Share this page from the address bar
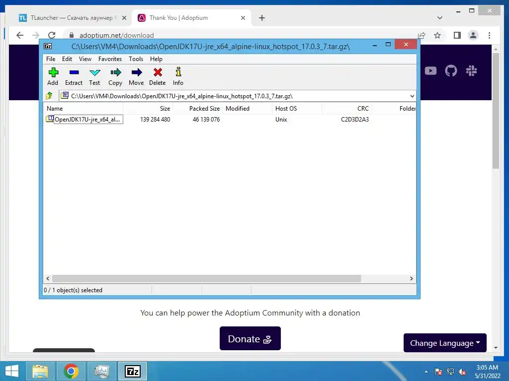Screen dimensions: 509x381 click(x=422, y=35)
